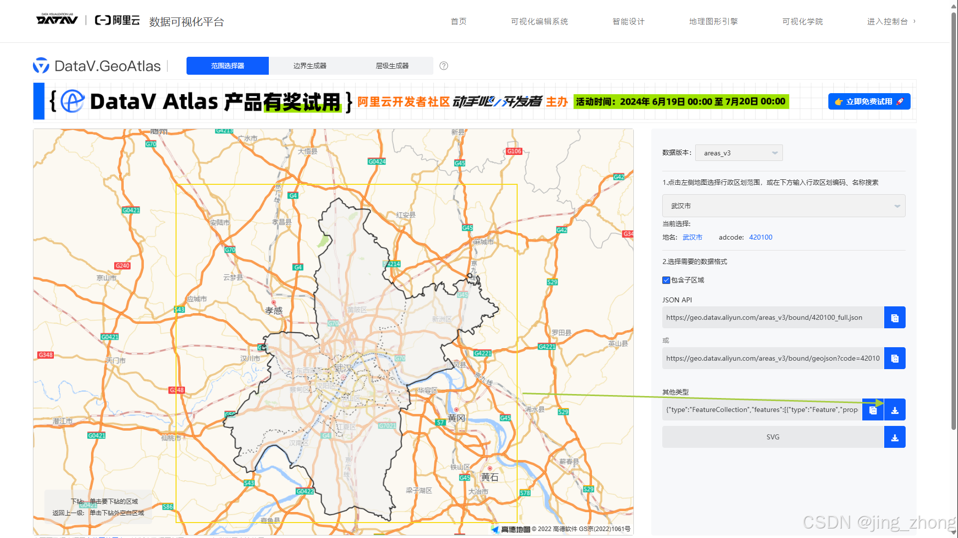This screenshot has width=958, height=538.
Task: Click 立即免费试用 button
Action: coord(869,102)
